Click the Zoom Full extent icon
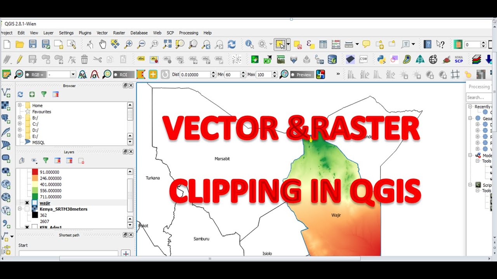The width and height of the screenshot is (497, 279). point(167,44)
